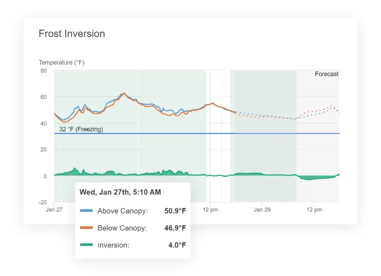Click the 12 pm label after Jan 29
Screen dimensions: 381x276
[x=314, y=209]
